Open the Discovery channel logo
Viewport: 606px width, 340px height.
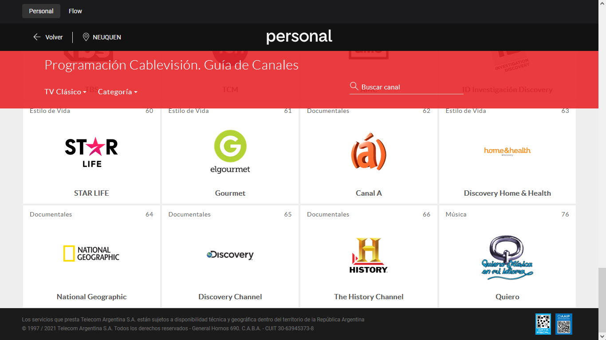(230, 255)
